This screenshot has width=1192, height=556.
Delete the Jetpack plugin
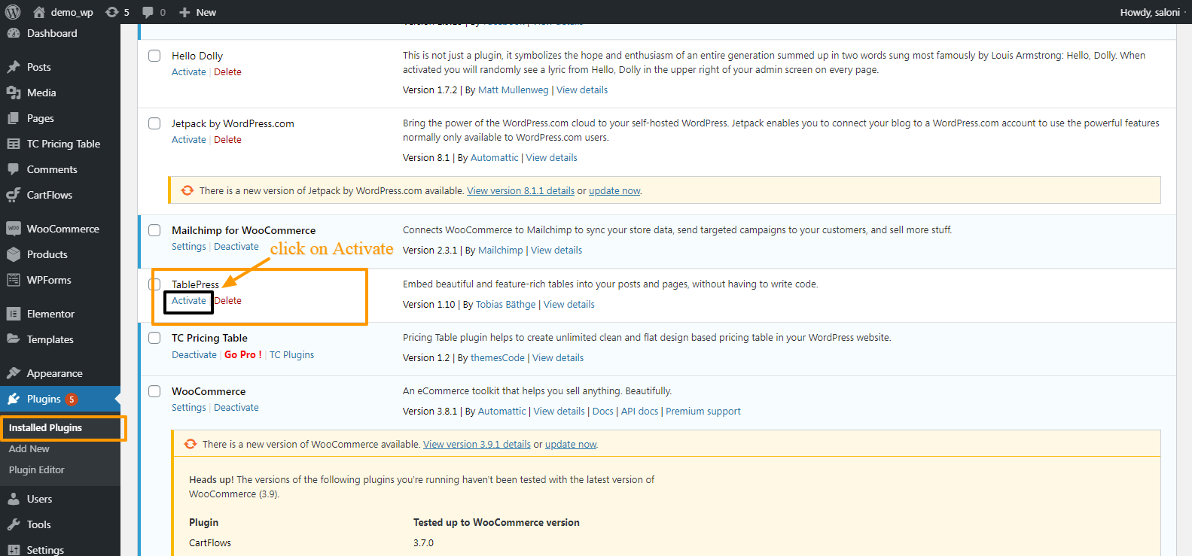(x=227, y=140)
